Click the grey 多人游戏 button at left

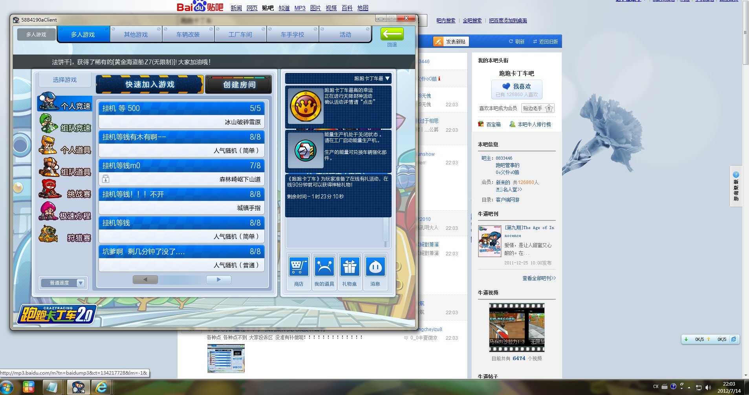tap(36, 35)
